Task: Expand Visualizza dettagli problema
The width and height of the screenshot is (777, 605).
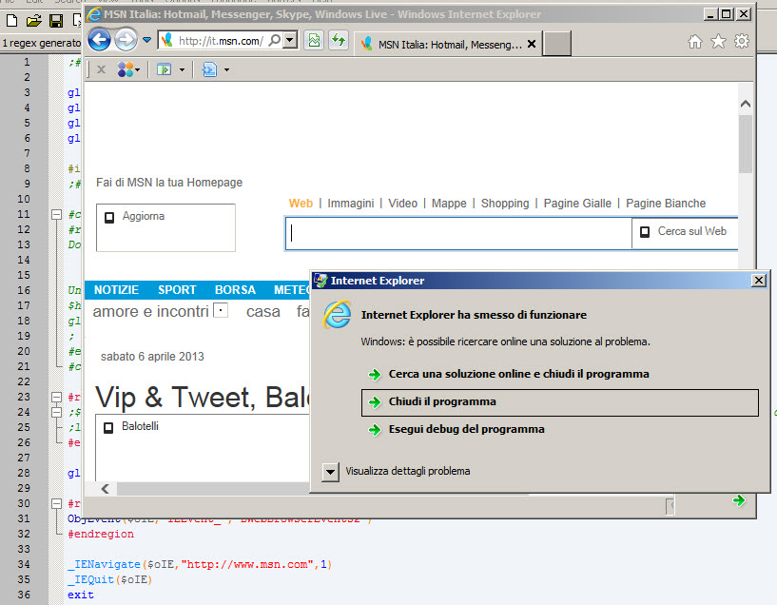Action: click(x=330, y=471)
